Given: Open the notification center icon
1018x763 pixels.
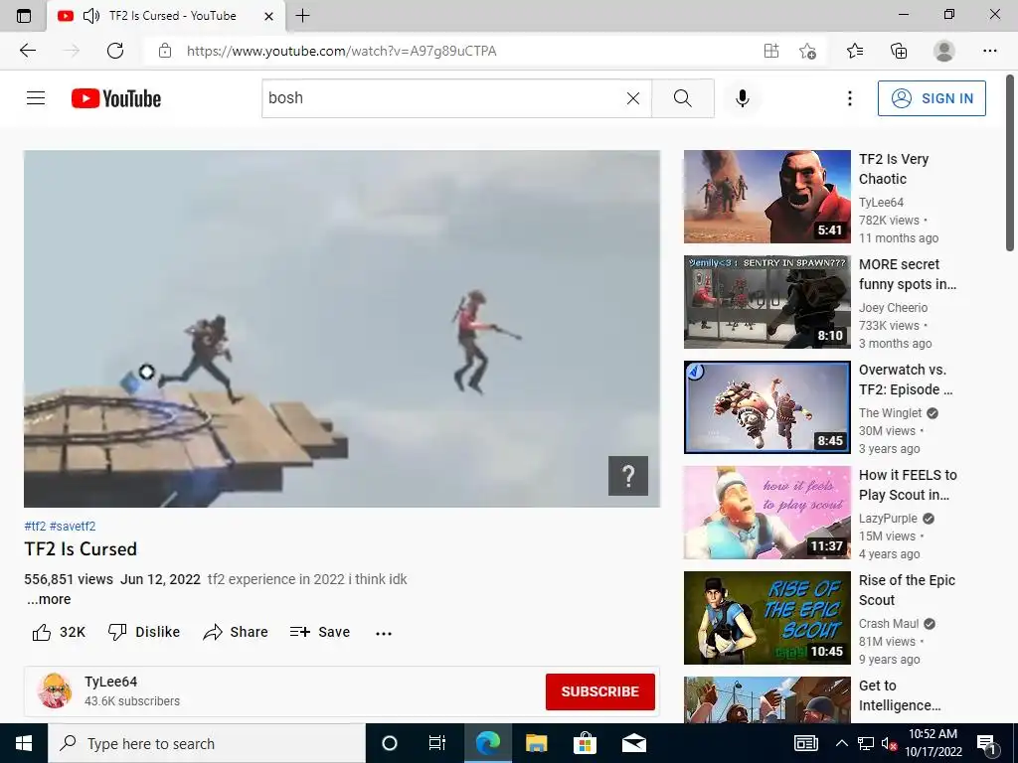Looking at the screenshot, I should [x=985, y=744].
